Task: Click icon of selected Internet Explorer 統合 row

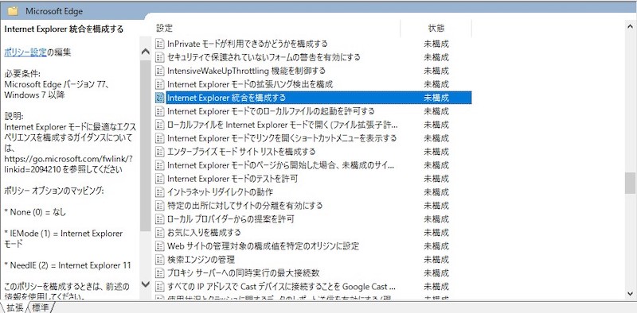Action: pos(160,98)
